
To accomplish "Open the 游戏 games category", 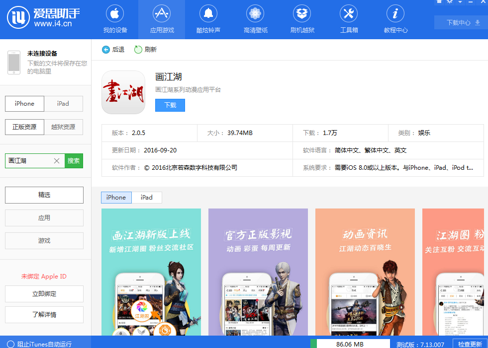I will (x=44, y=241).
